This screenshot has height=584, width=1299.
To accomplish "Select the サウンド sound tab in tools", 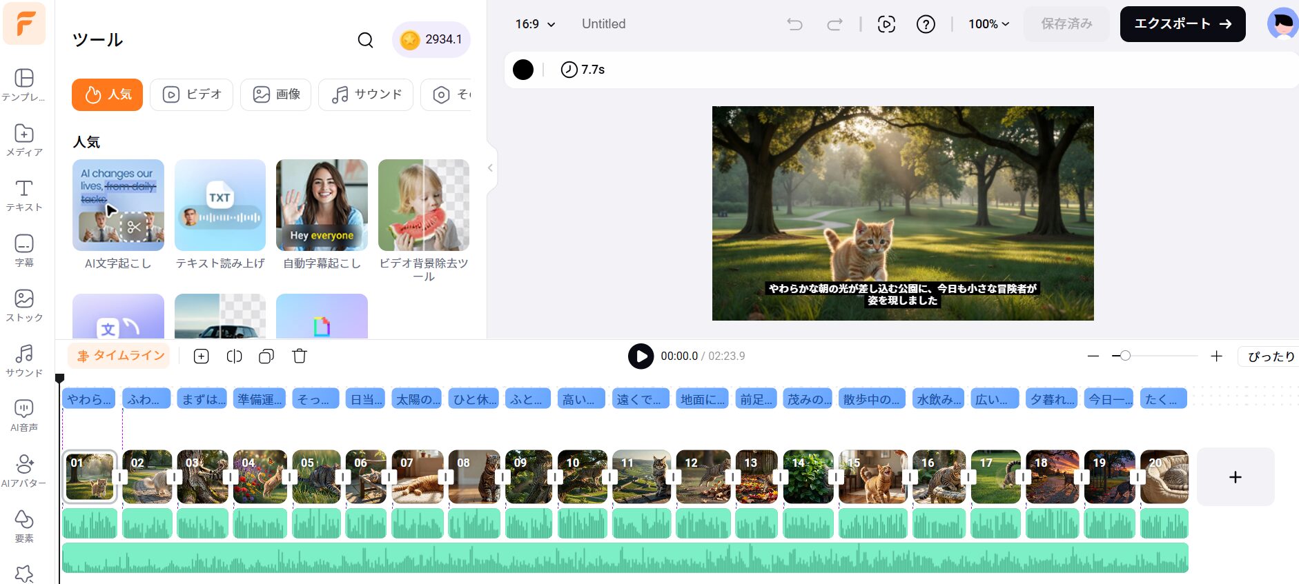I will point(366,94).
